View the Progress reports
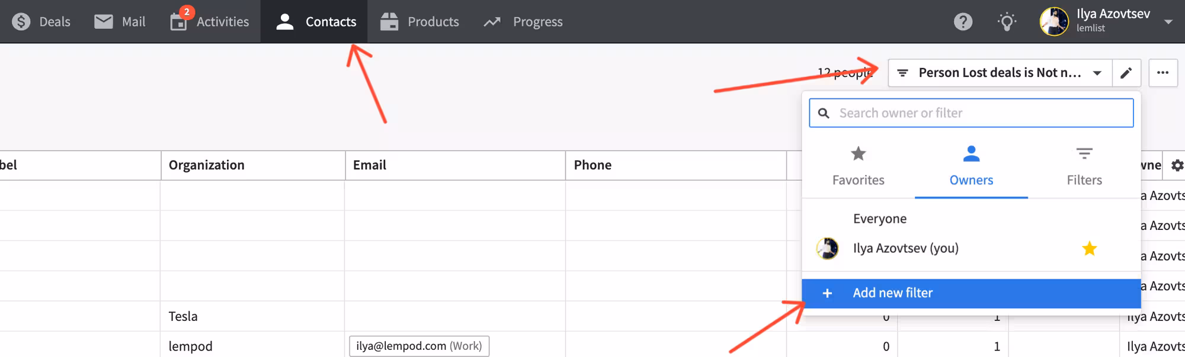Screen dimensions: 1185x357 click(x=523, y=22)
